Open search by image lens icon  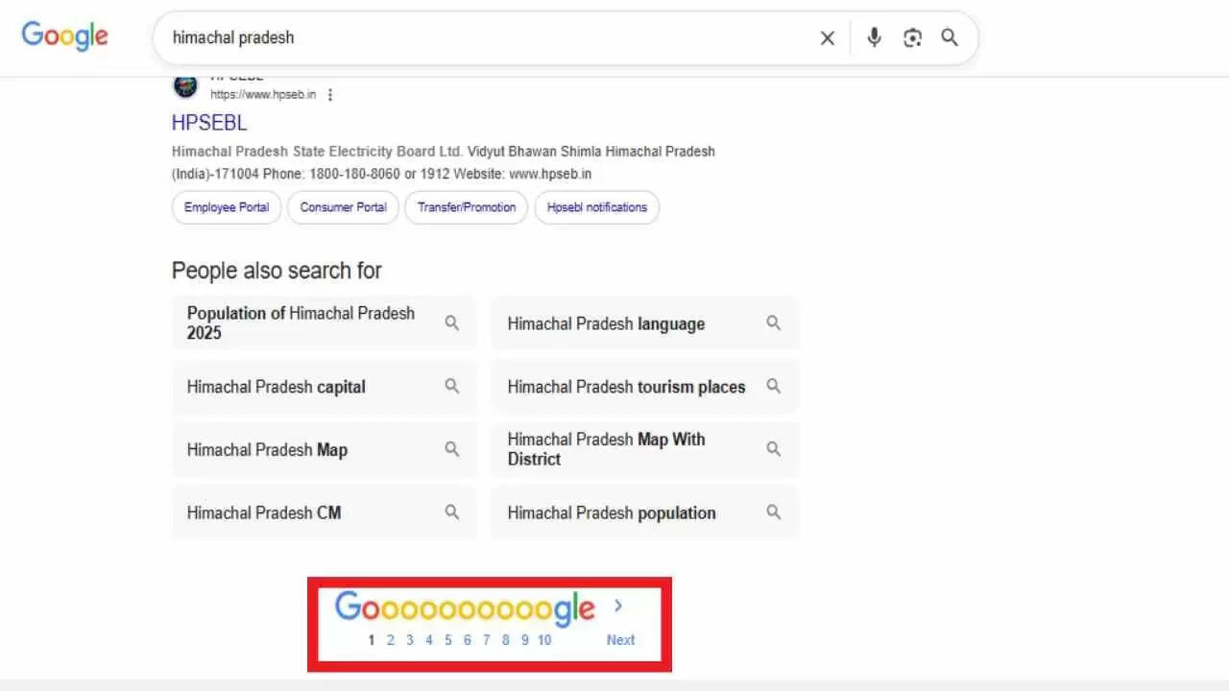[x=912, y=37]
